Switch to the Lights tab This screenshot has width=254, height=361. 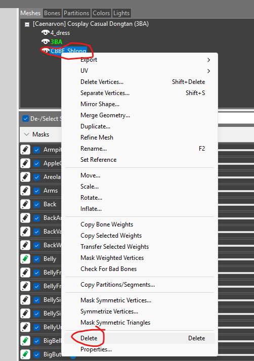(x=121, y=13)
